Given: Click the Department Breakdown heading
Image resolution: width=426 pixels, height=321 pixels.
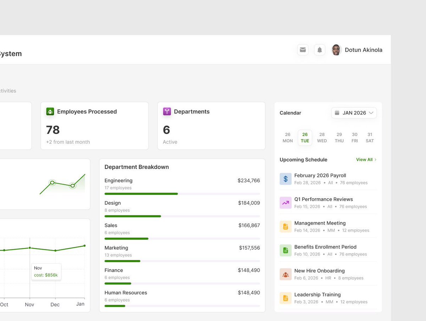Looking at the screenshot, I should (137, 167).
